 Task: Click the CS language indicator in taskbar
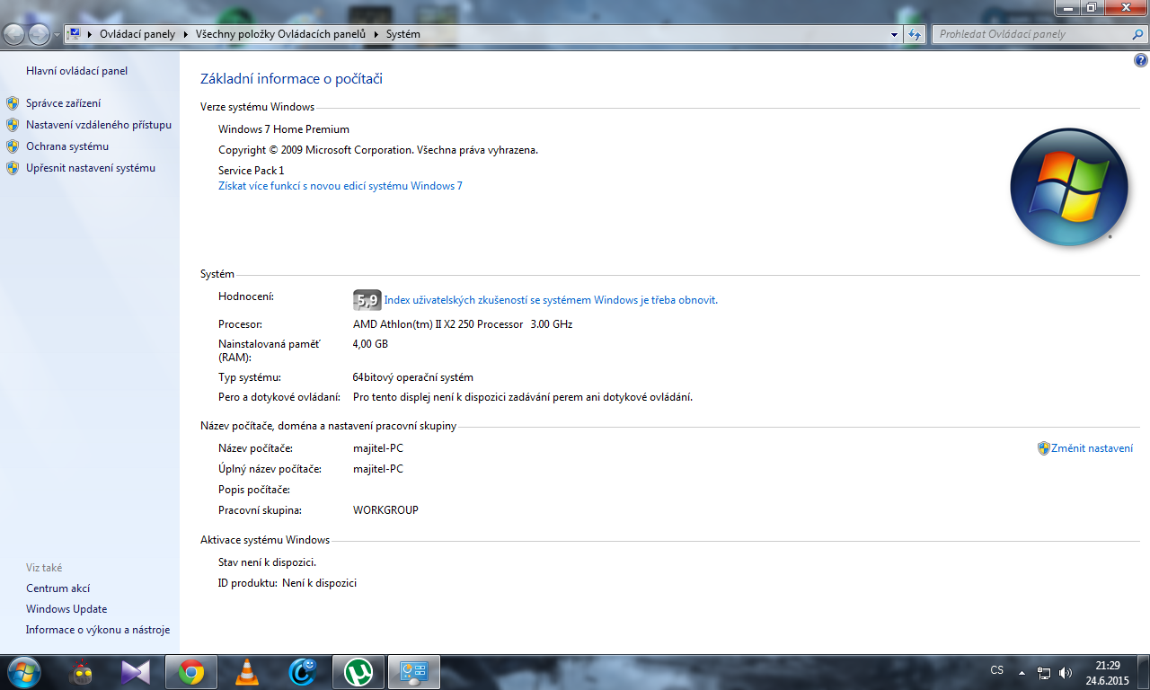pos(996,670)
